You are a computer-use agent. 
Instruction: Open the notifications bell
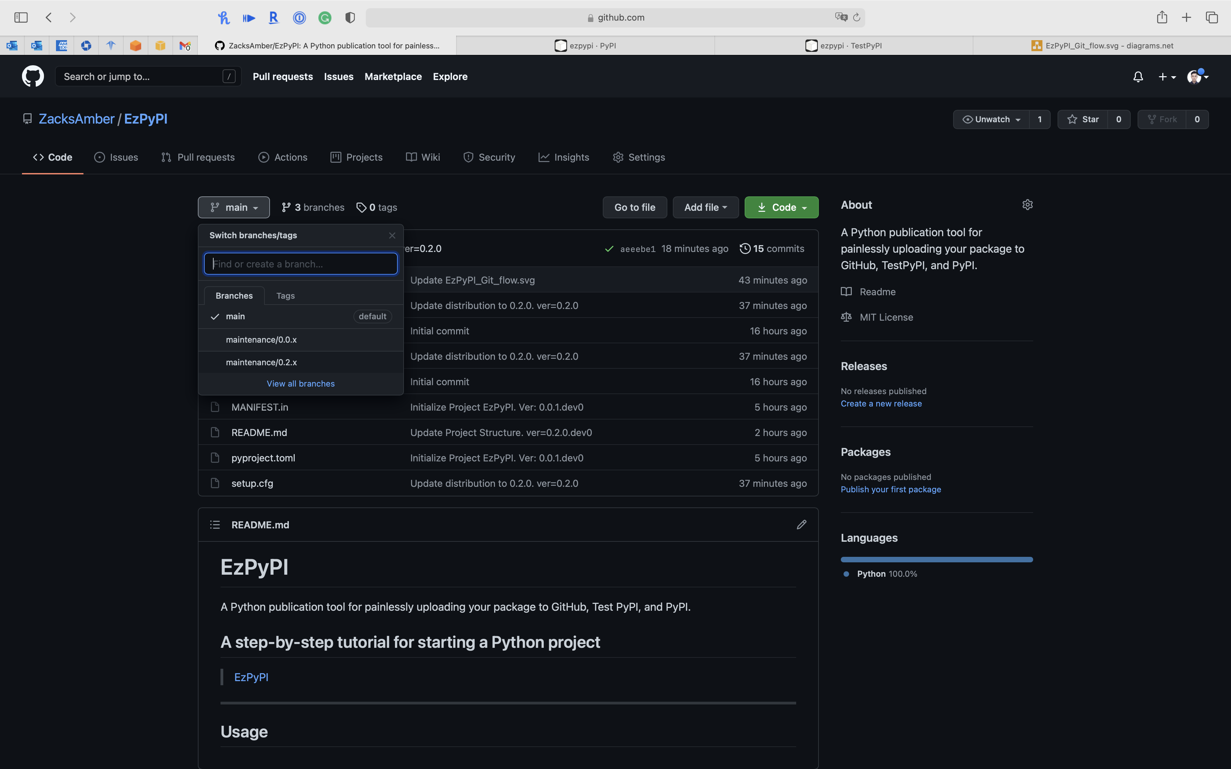click(x=1138, y=77)
